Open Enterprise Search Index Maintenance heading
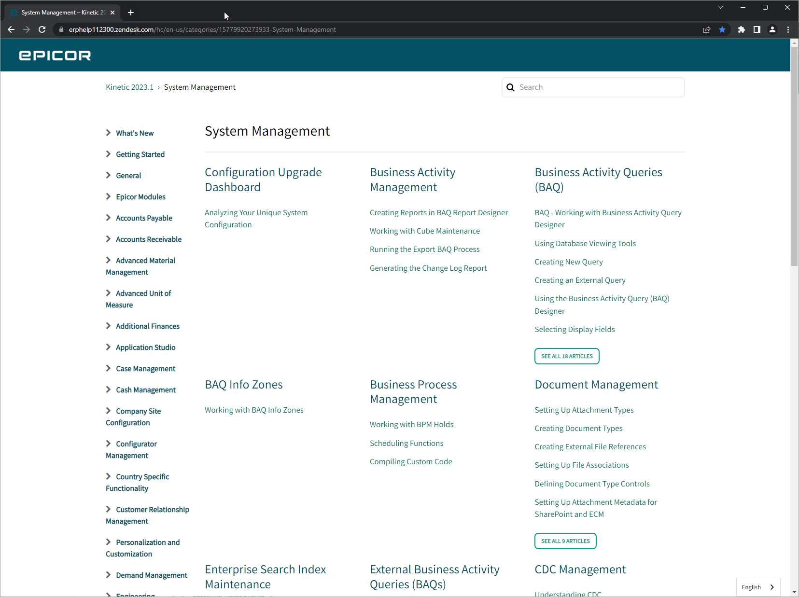 265,577
